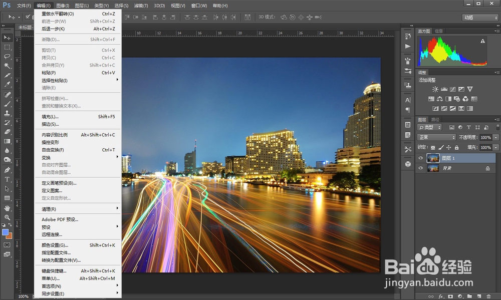501x300 pixels.
Task: Hide layer 图层 1 via eye icon
Action: [x=420, y=158]
